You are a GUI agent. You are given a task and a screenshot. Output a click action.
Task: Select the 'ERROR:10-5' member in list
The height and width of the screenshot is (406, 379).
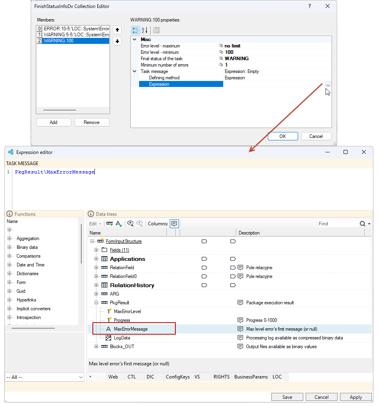coord(76,28)
